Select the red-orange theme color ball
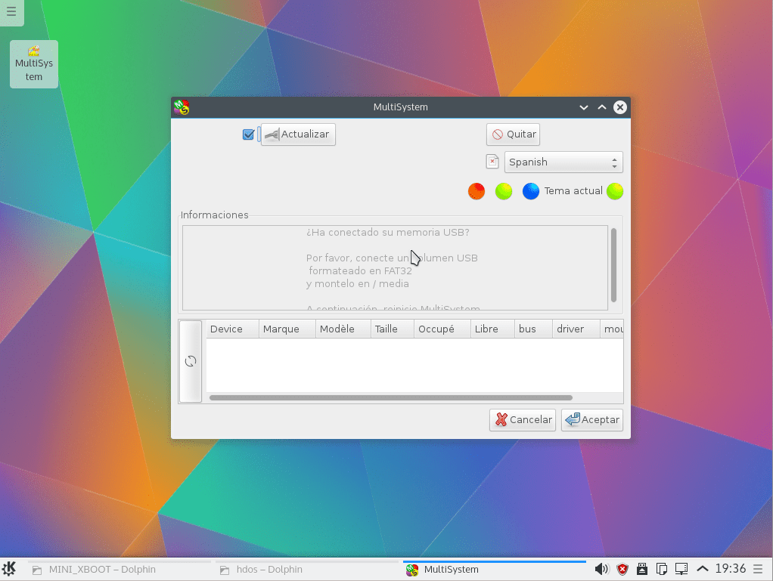 click(x=477, y=191)
